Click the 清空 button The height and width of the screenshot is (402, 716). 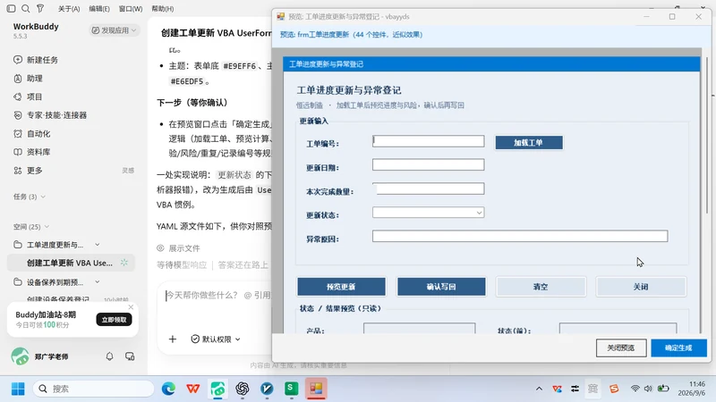(x=541, y=287)
